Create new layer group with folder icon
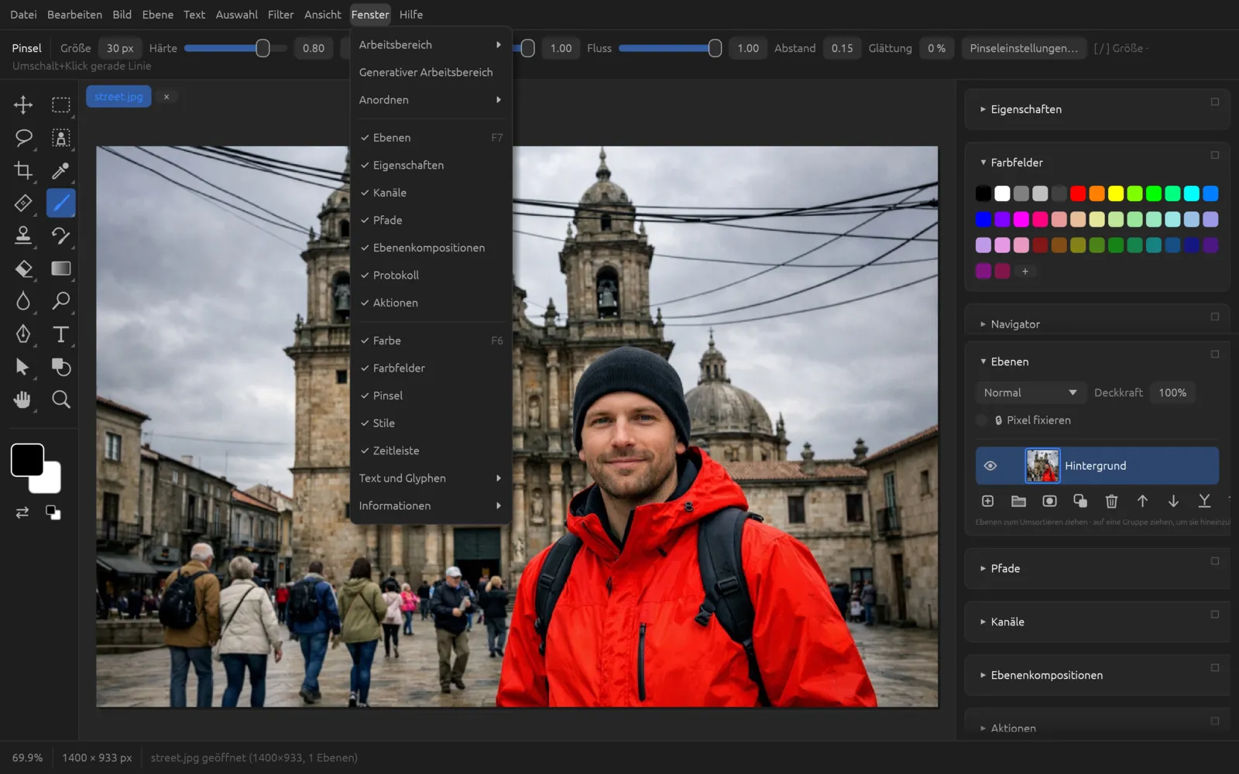This screenshot has width=1239, height=774. (x=1018, y=502)
